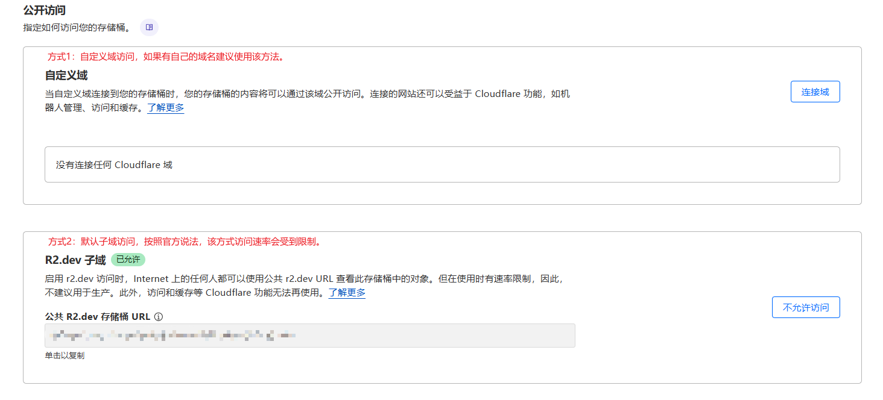Select the 自定义域 heading
Screen dimensions: 883x400
(x=66, y=75)
